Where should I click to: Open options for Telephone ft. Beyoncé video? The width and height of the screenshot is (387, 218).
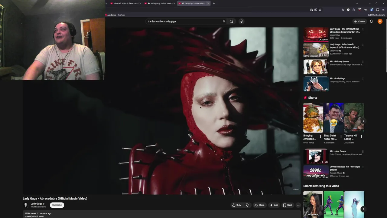[363, 45]
